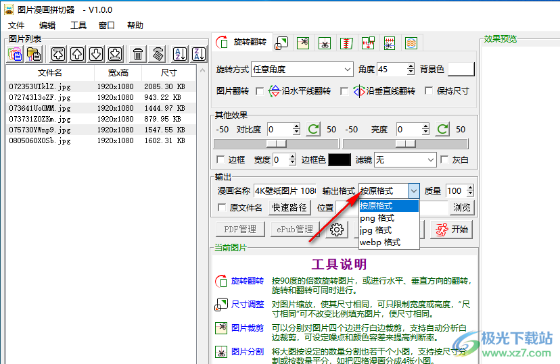The height and width of the screenshot is (364, 560).
Task: Select 按原格式 from format list
Action: (x=389, y=206)
